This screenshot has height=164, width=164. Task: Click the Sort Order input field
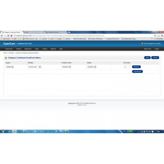[127, 67]
